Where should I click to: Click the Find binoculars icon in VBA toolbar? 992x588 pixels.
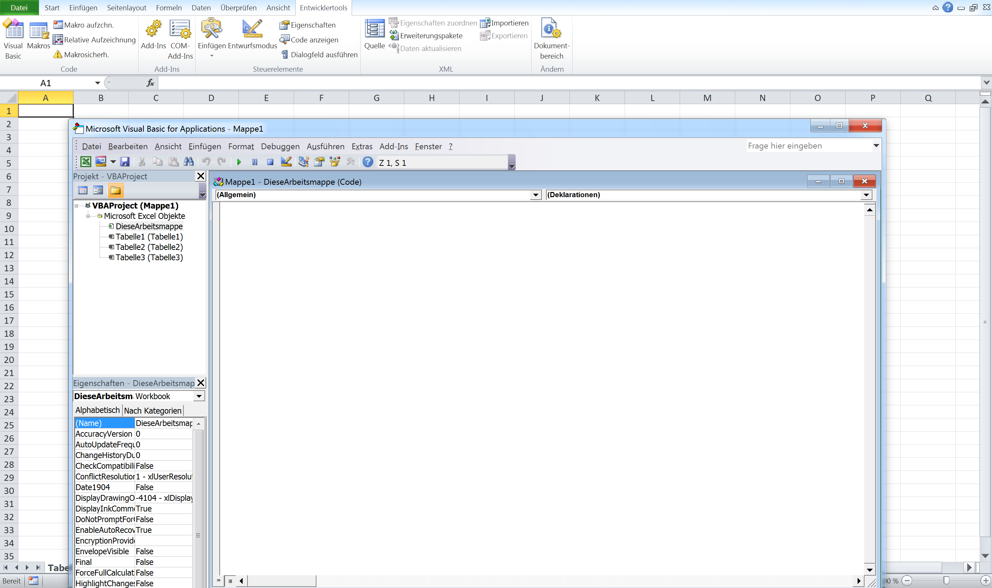pos(189,162)
